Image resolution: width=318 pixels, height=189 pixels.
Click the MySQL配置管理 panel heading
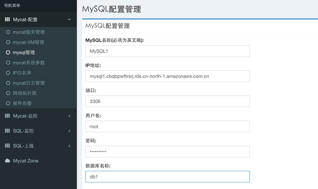[107, 26]
